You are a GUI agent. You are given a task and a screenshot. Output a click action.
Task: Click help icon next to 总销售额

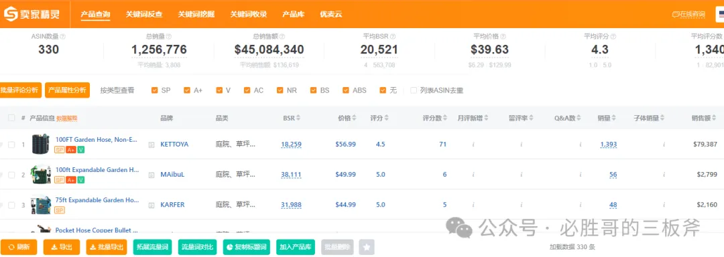point(282,36)
